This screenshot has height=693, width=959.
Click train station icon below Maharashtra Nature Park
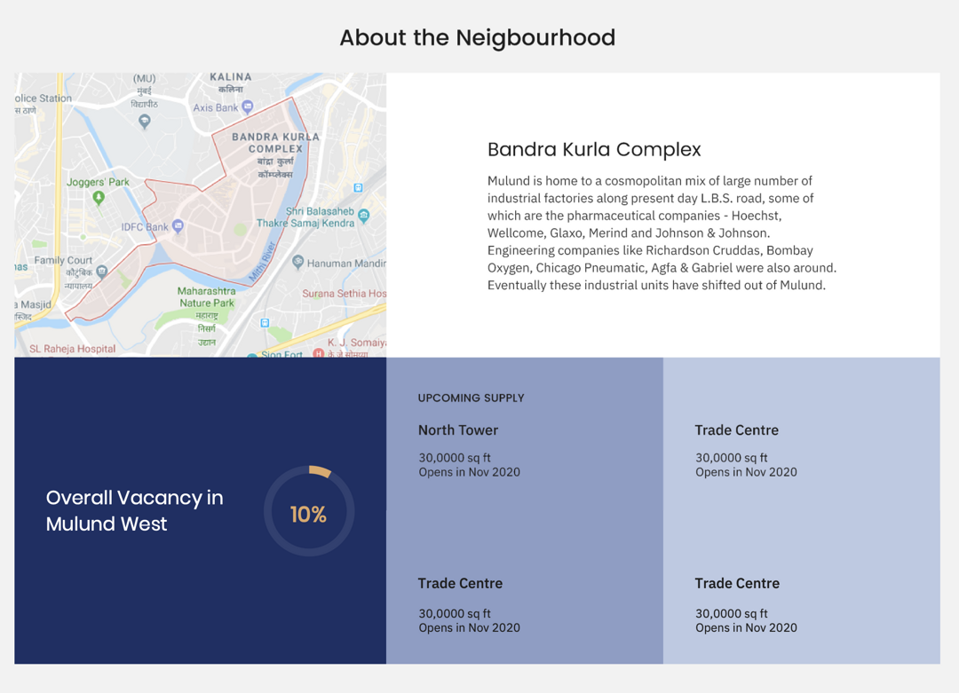(265, 323)
